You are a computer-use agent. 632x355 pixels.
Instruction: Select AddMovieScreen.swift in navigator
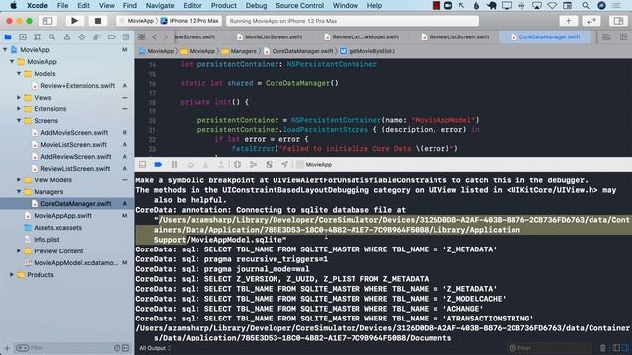coord(74,133)
